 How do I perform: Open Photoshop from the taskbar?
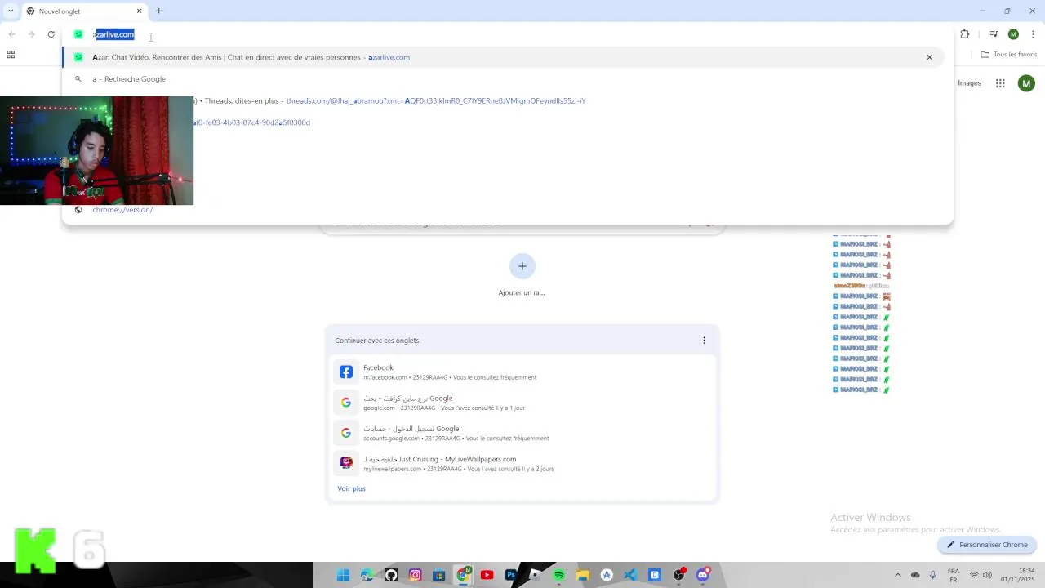pyautogui.click(x=511, y=575)
